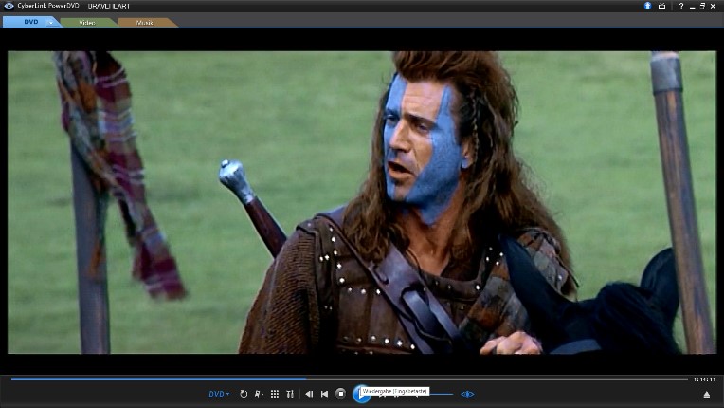Click the stop playback button

coord(340,394)
